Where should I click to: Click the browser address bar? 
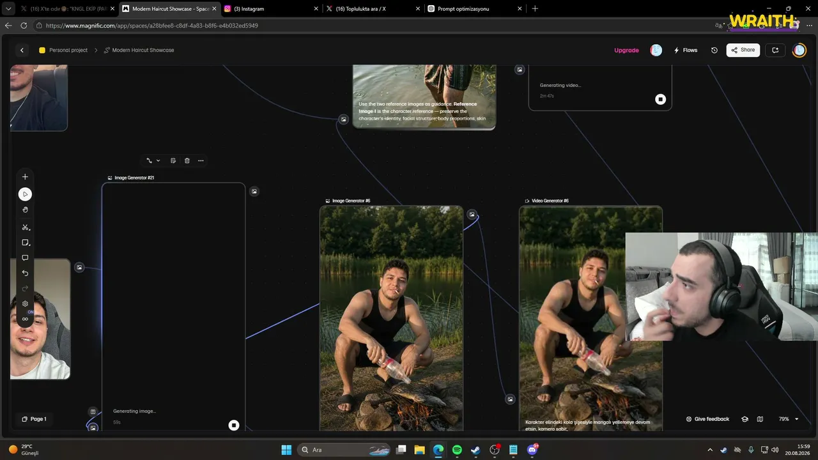coord(377,26)
